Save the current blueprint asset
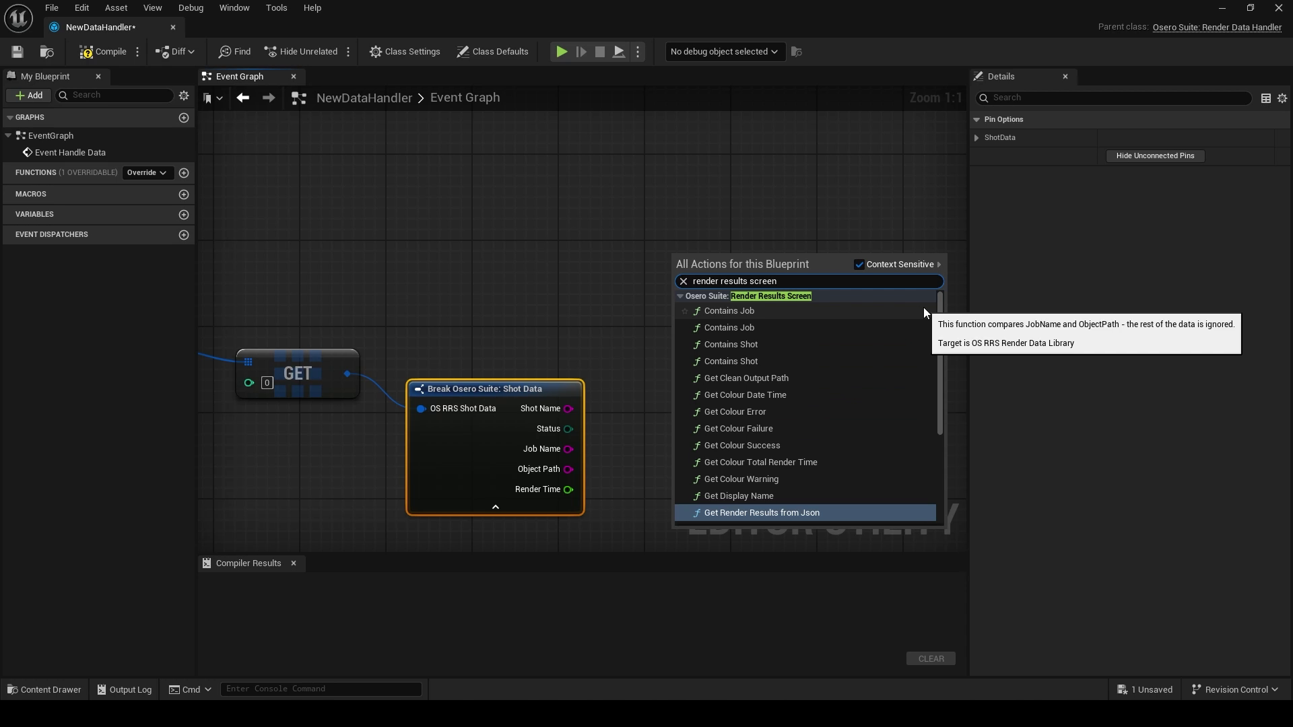 18,52
